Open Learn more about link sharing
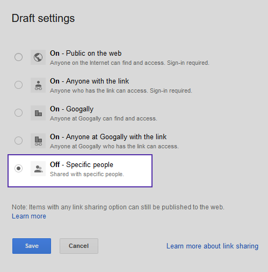Image resolution: width=268 pixels, height=272 pixels. [x=212, y=246]
